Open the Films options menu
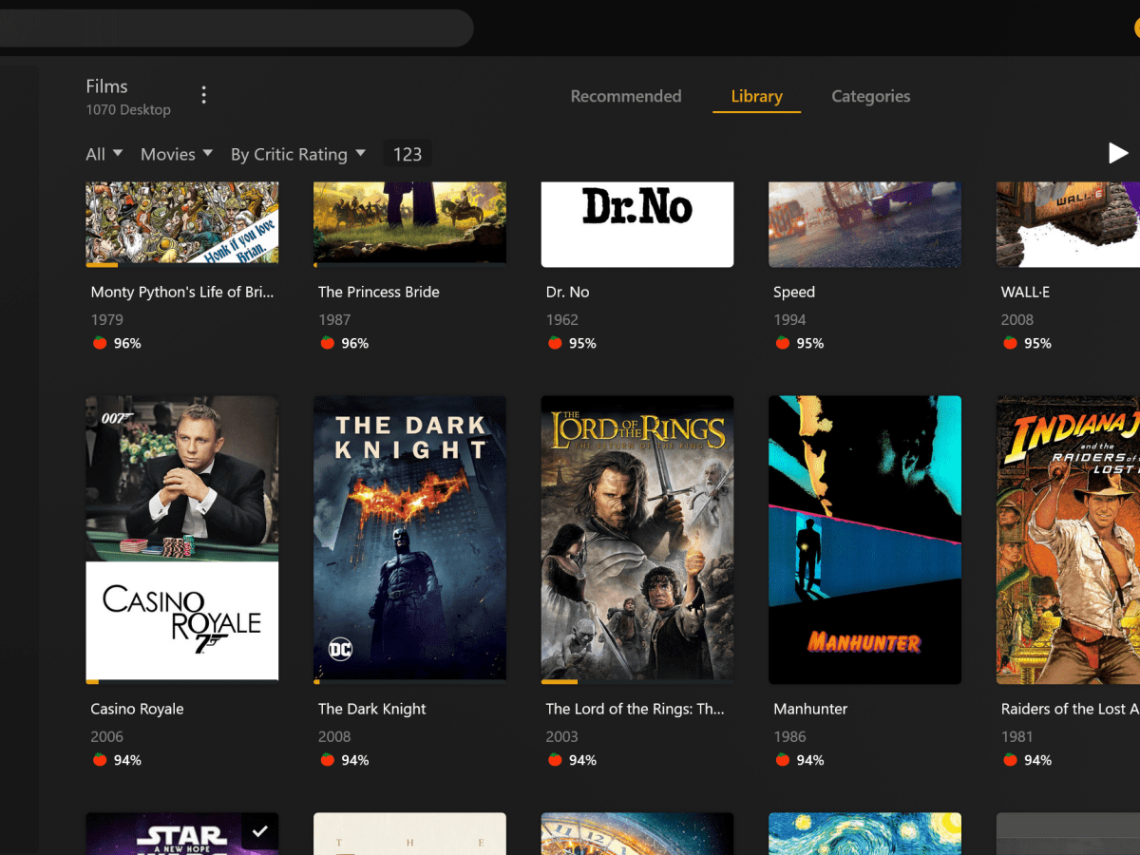 (x=203, y=94)
